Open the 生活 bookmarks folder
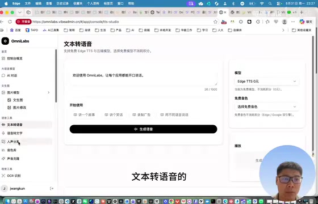This screenshot has height=204, width=318. click(x=101, y=30)
